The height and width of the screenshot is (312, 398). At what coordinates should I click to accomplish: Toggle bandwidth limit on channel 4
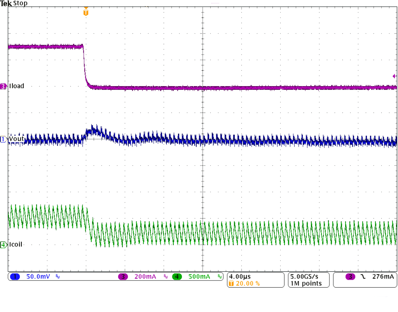220,277
